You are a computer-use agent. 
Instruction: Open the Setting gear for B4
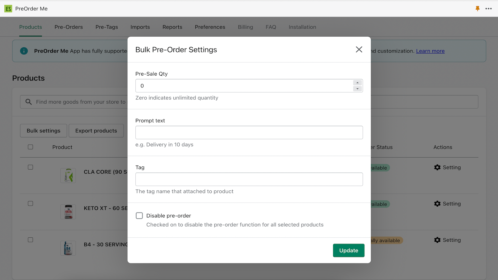[x=437, y=240]
